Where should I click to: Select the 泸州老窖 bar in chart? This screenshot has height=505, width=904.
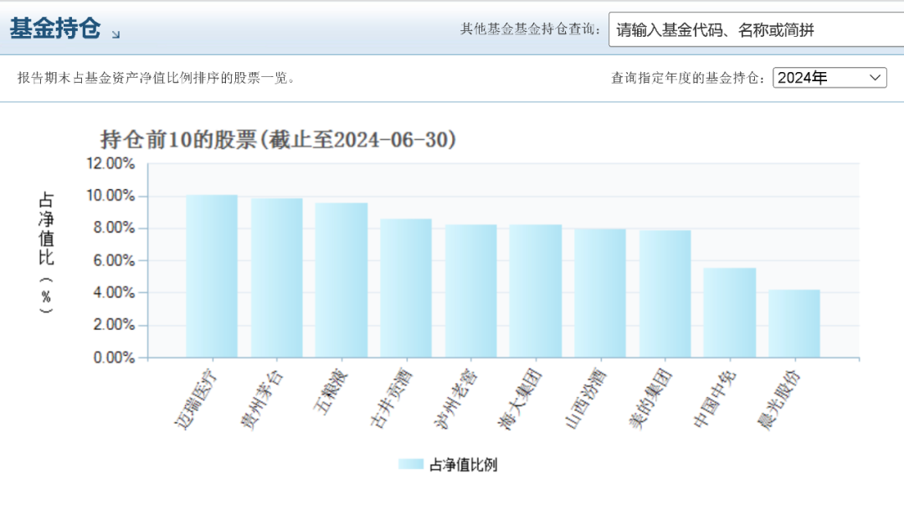click(471, 291)
